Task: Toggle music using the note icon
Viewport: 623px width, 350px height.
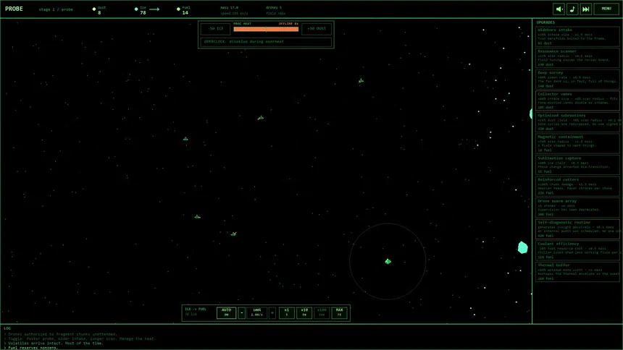Action: point(572,9)
